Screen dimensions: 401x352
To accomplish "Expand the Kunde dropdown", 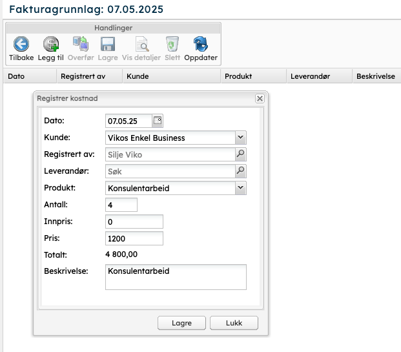I will click(x=240, y=138).
